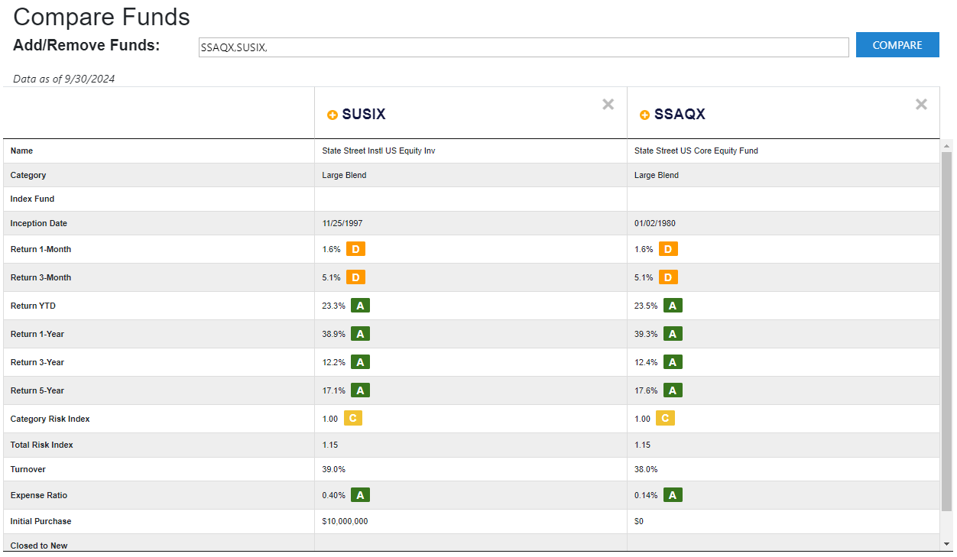Click the SUSIX 5-Year return 17.1%
The height and width of the screenshot is (557, 957).
(x=333, y=391)
